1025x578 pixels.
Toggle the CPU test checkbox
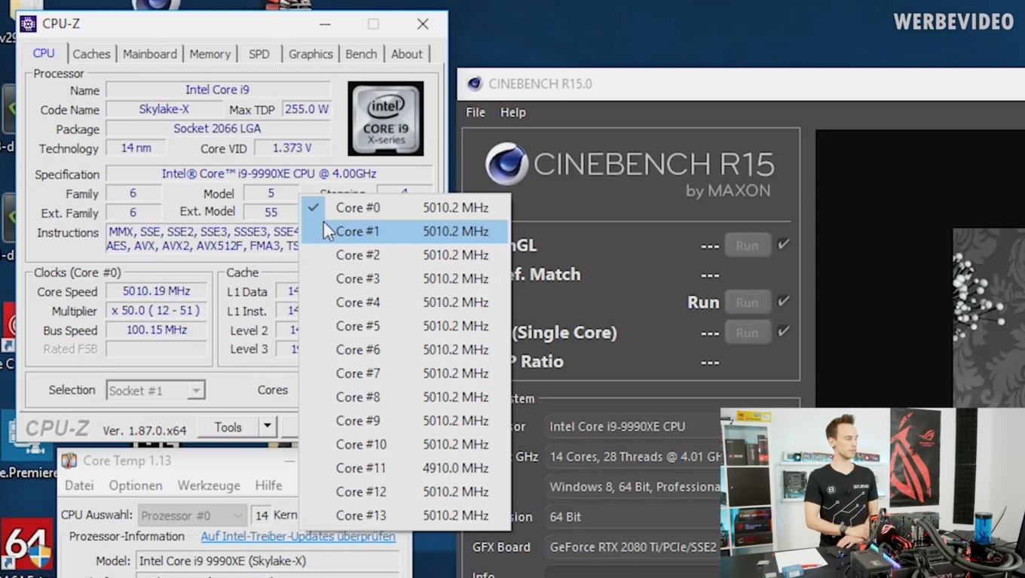784,301
